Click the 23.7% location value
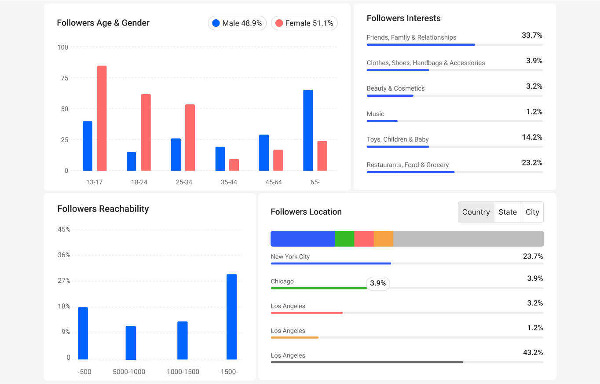 [x=533, y=256]
